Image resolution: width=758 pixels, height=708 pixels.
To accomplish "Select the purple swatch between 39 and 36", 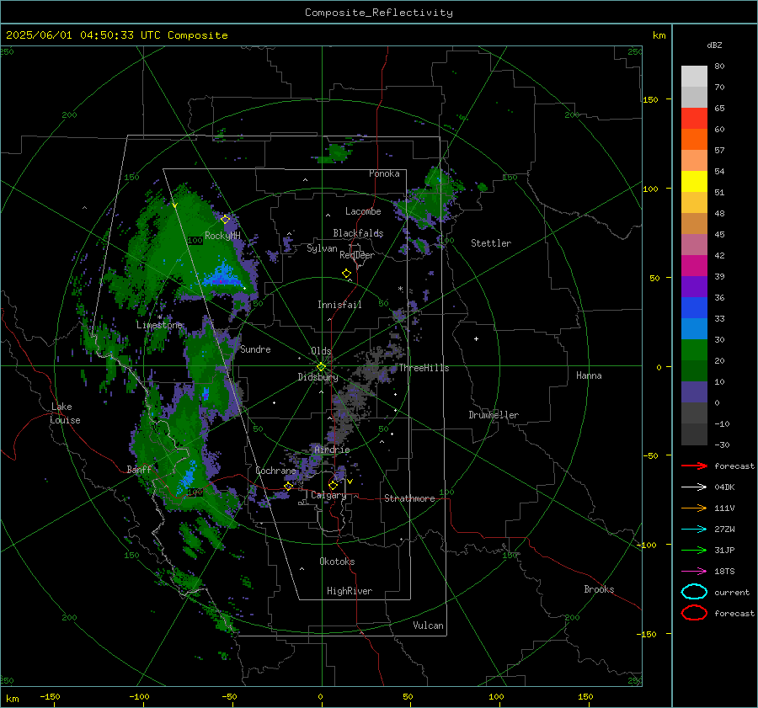I will 694,286.
